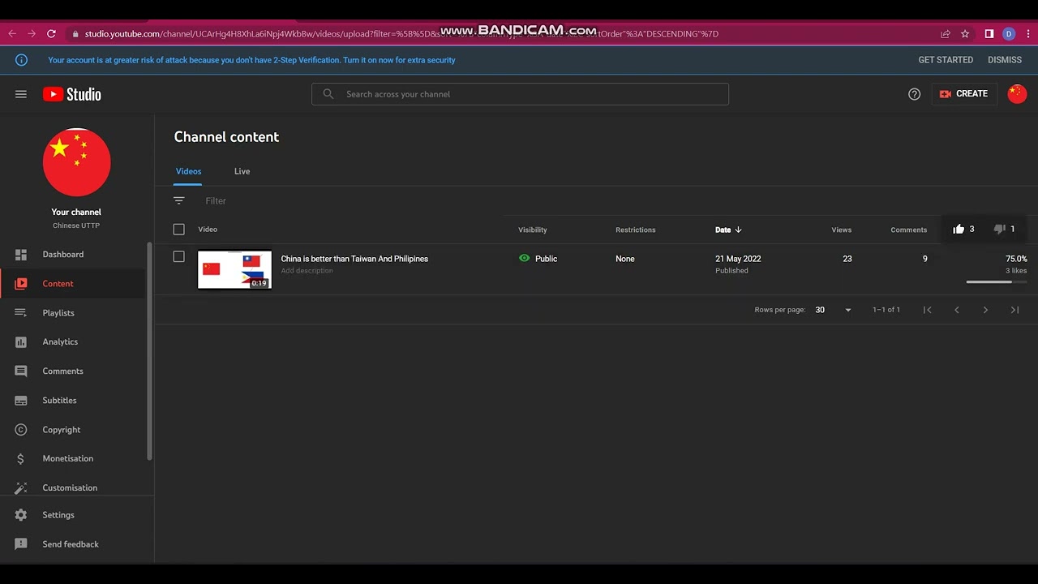
Task: Click the thumbs-up likes icon
Action: [x=959, y=229]
